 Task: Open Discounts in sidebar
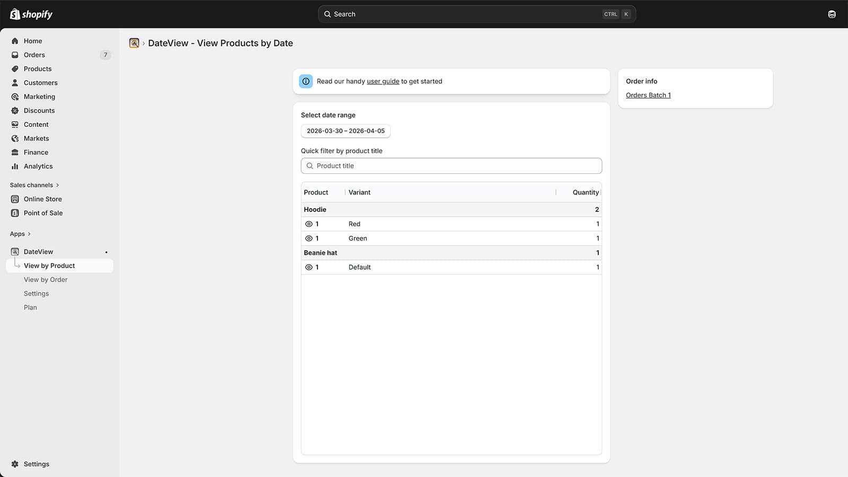point(39,110)
